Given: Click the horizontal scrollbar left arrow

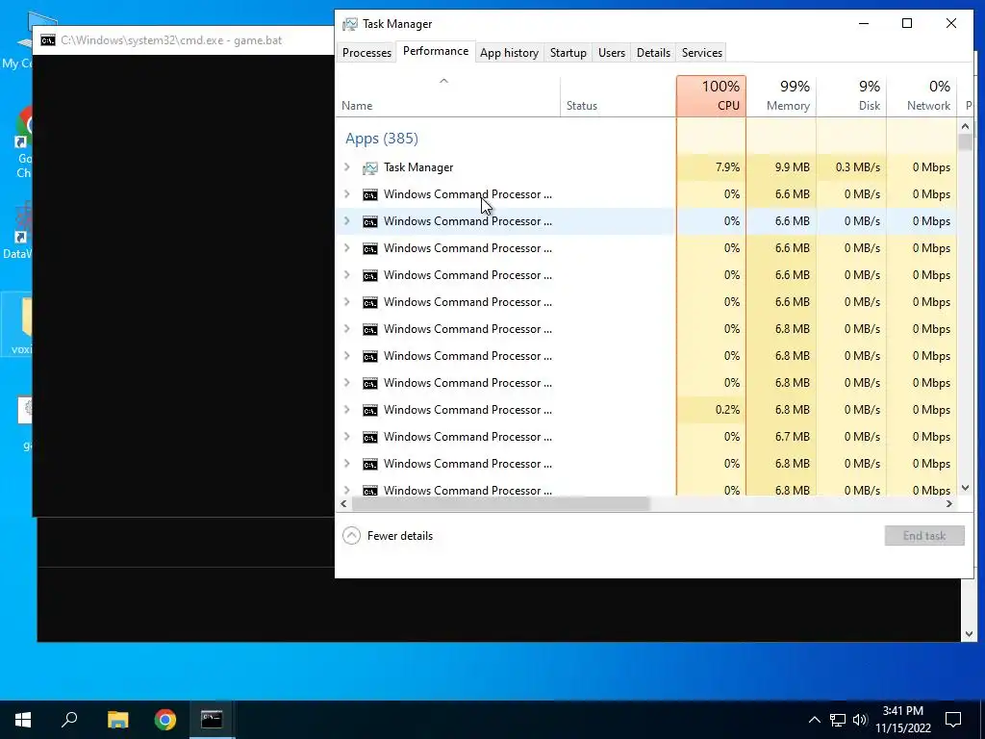Looking at the screenshot, I should pyautogui.click(x=343, y=504).
